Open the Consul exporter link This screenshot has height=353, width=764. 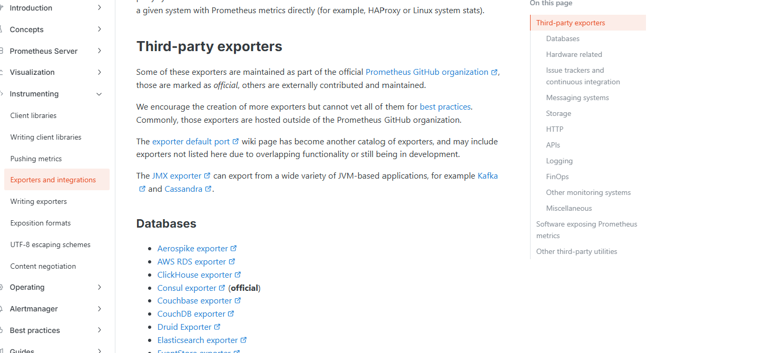187,288
